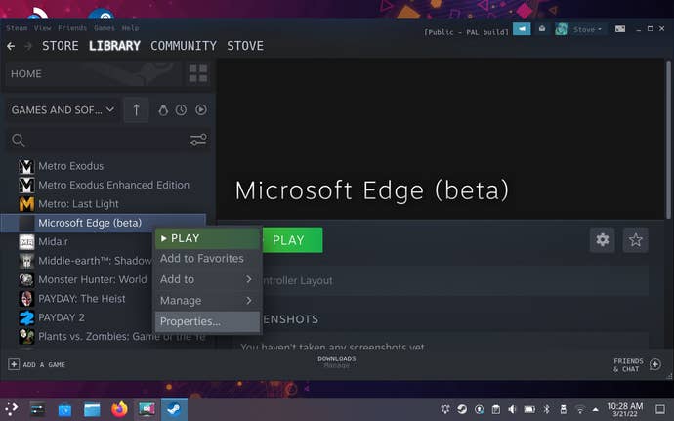The height and width of the screenshot is (421, 674).
Task: Click the Friends & Chat label
Action: [628, 365]
